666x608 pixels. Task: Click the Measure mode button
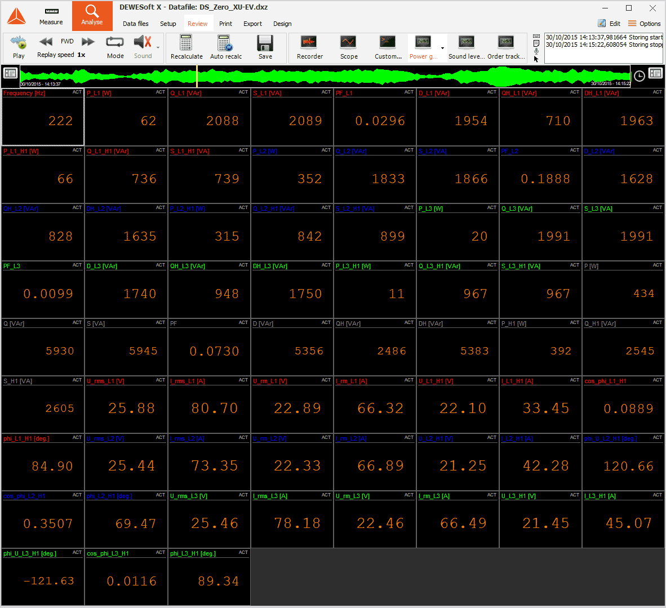pos(51,16)
